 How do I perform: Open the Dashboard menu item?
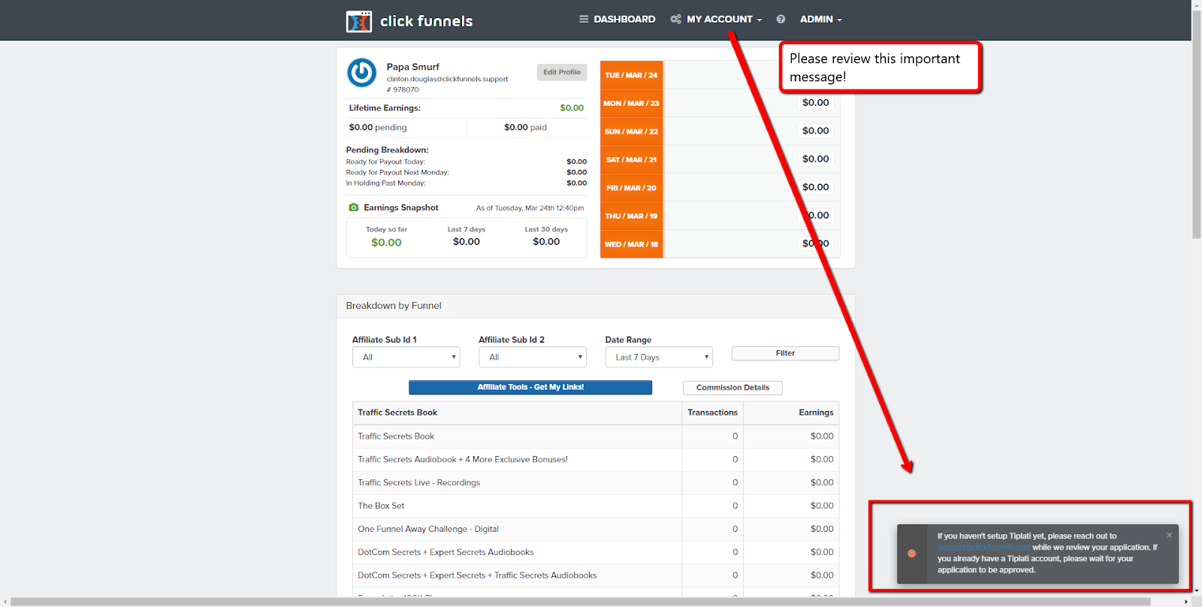coord(618,20)
